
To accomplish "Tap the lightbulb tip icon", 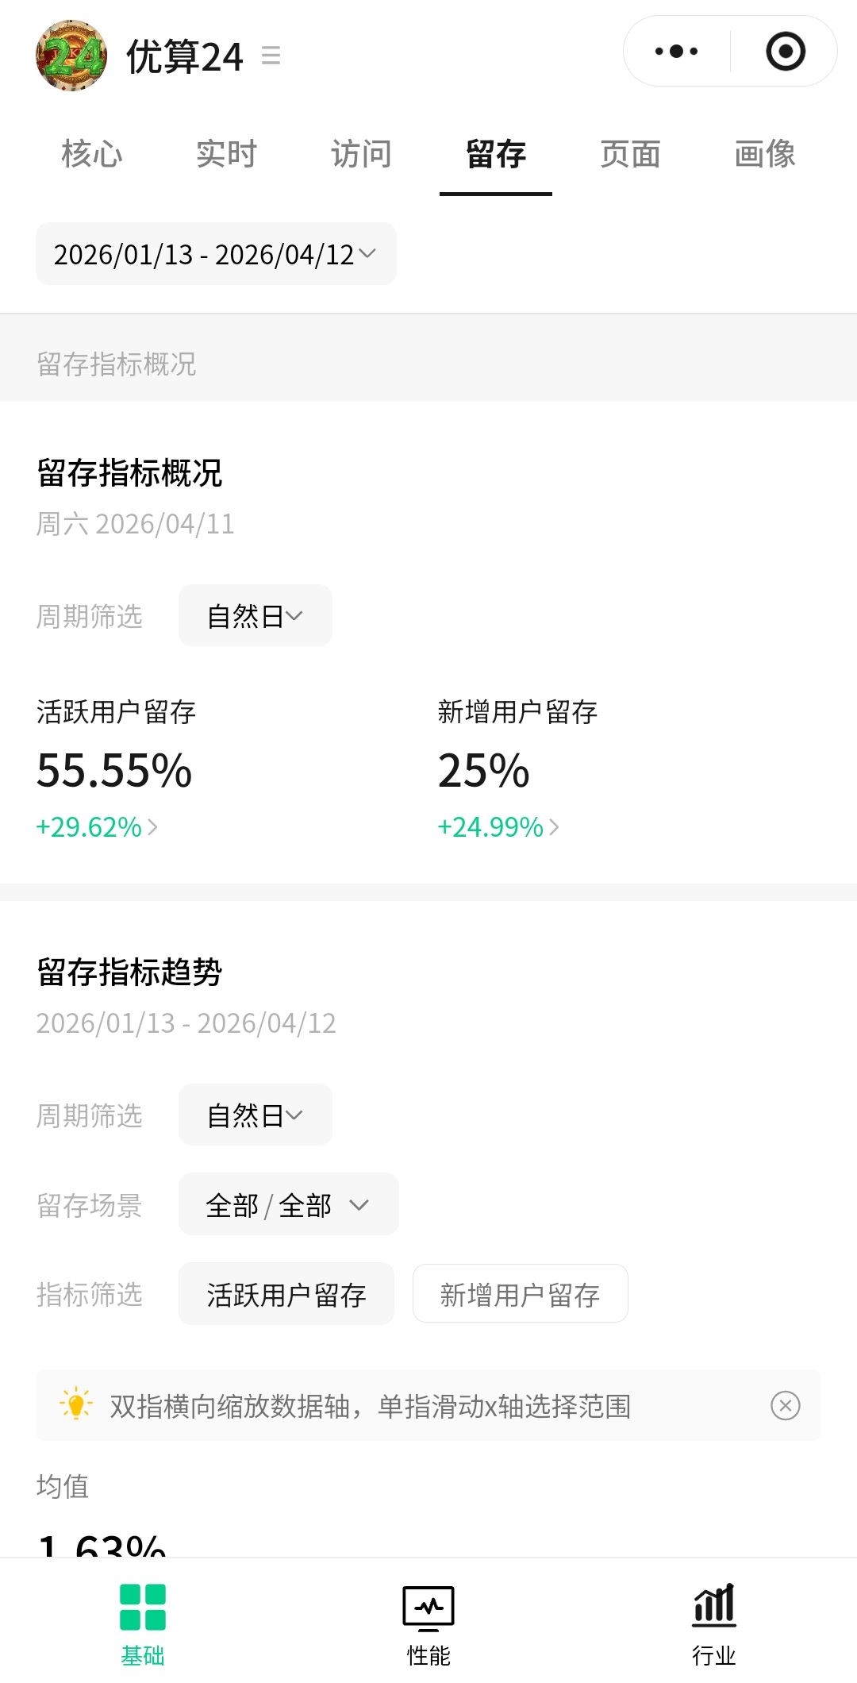I will click(x=76, y=1404).
